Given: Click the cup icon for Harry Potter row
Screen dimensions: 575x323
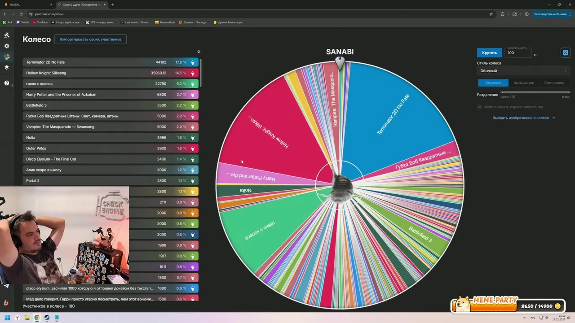Looking at the screenshot, I should point(193,95).
